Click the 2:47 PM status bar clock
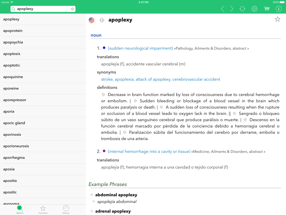The image size is (286, 215). 143,2
